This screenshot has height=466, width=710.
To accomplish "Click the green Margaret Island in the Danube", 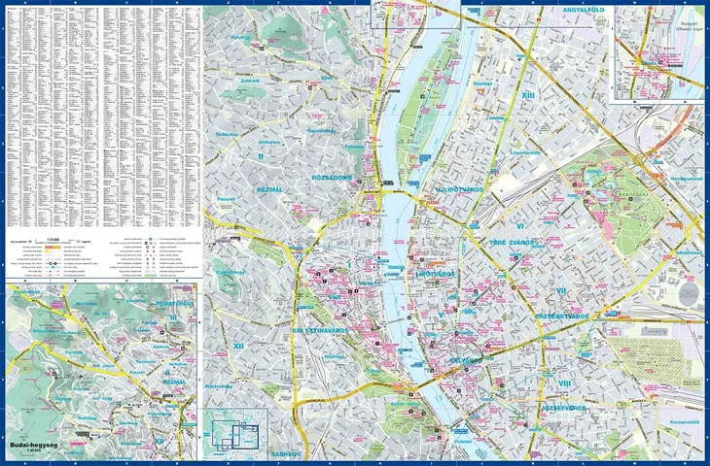I will tap(426, 109).
